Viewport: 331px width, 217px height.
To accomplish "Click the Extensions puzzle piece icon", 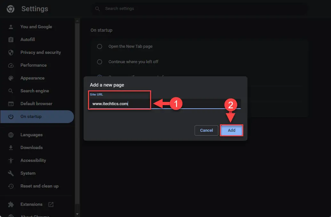I will click(x=11, y=204).
